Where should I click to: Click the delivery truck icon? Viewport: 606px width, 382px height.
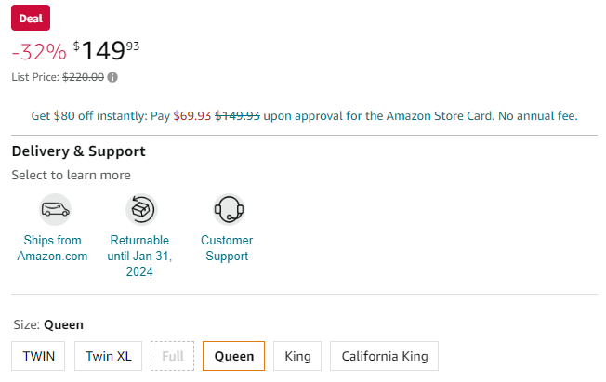click(x=55, y=208)
